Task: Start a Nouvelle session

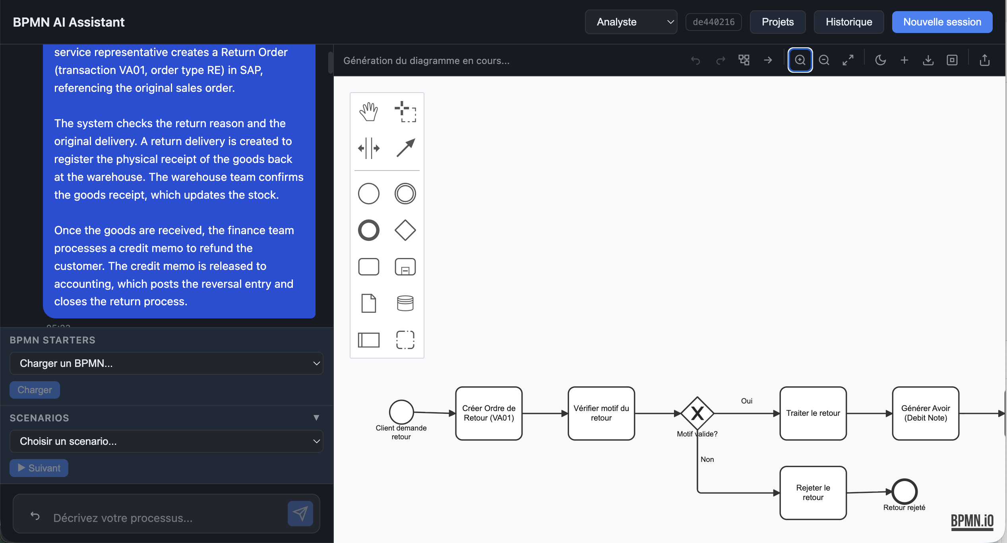Action: click(942, 22)
